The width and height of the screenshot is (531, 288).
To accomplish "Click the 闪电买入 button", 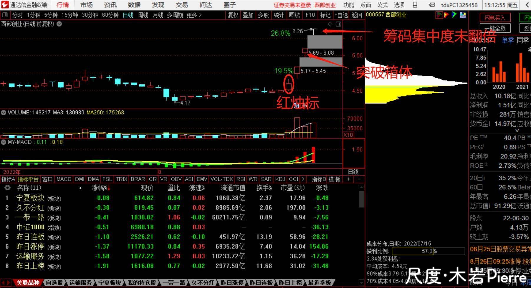I will coord(494,18).
